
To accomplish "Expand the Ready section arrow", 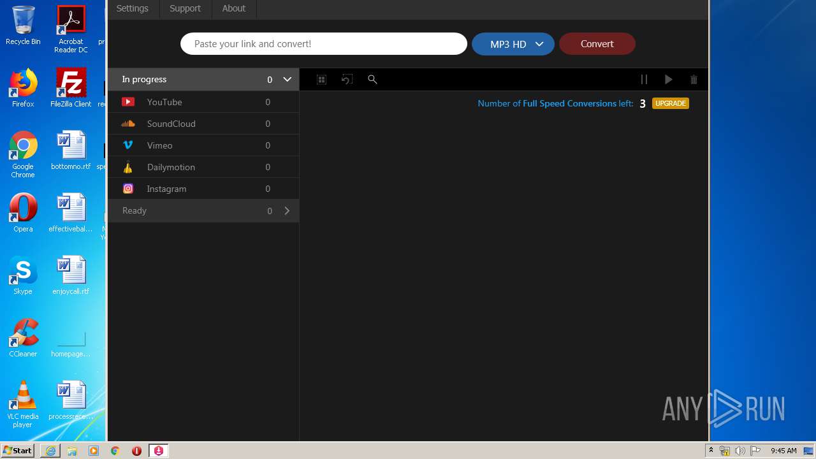I will click(x=287, y=210).
